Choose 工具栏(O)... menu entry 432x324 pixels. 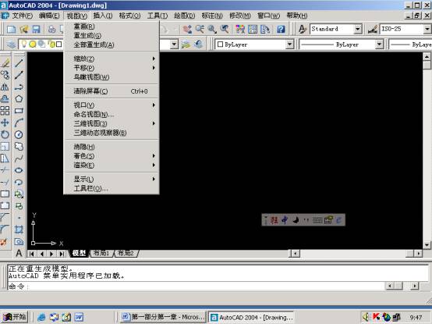112,189
